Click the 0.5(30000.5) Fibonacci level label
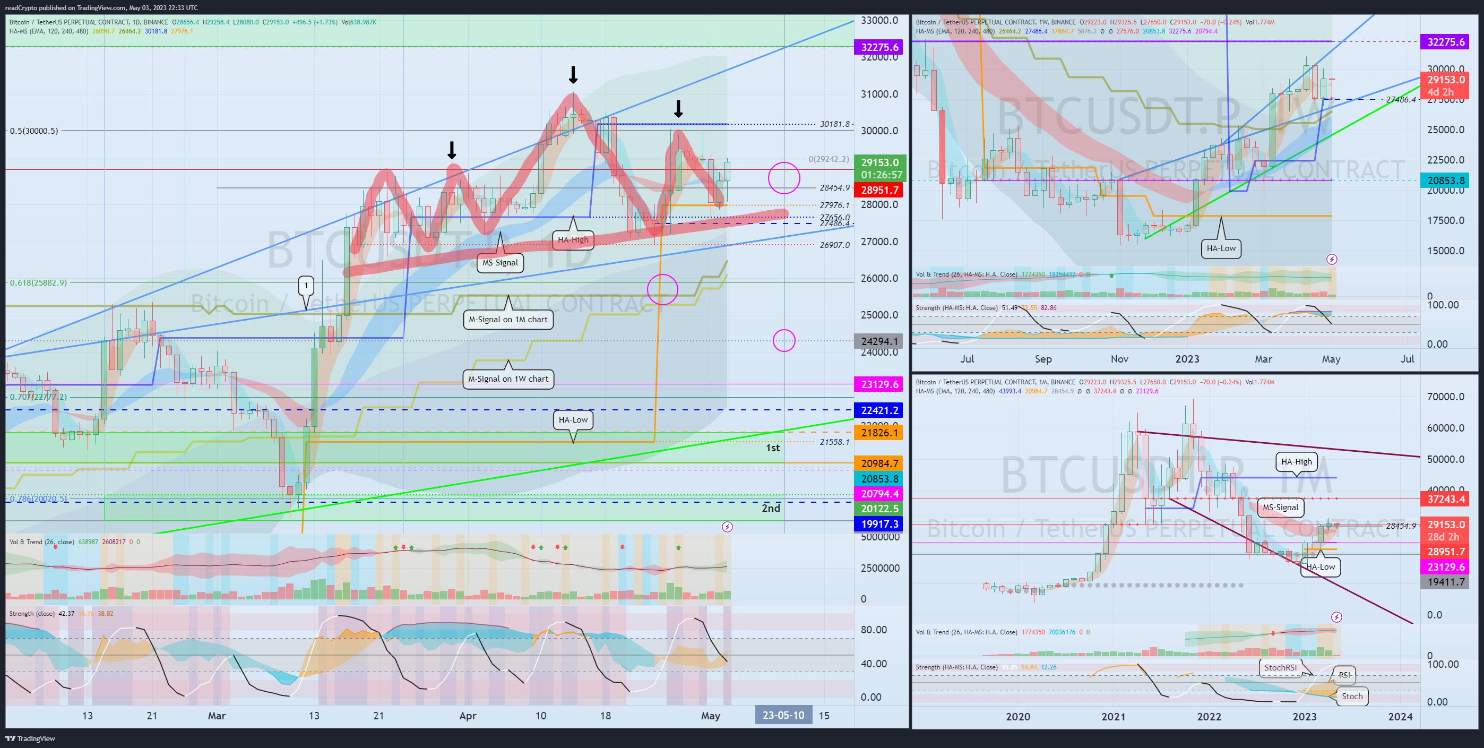Screen dimensions: 1484x748 click(x=33, y=131)
